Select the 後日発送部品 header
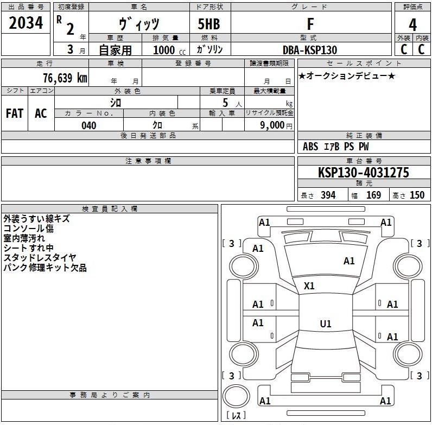The height and width of the screenshot is (425, 432). tap(148, 135)
